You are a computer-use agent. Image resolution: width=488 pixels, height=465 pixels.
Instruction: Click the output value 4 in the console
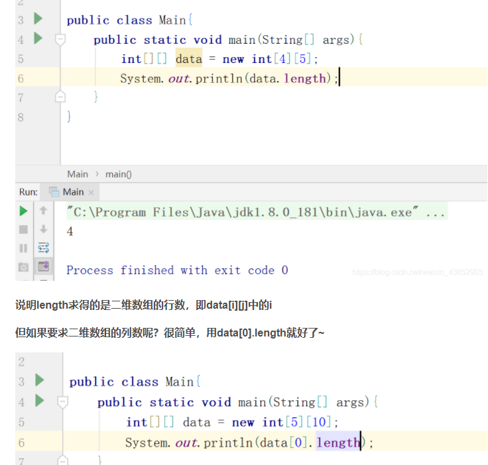[70, 231]
